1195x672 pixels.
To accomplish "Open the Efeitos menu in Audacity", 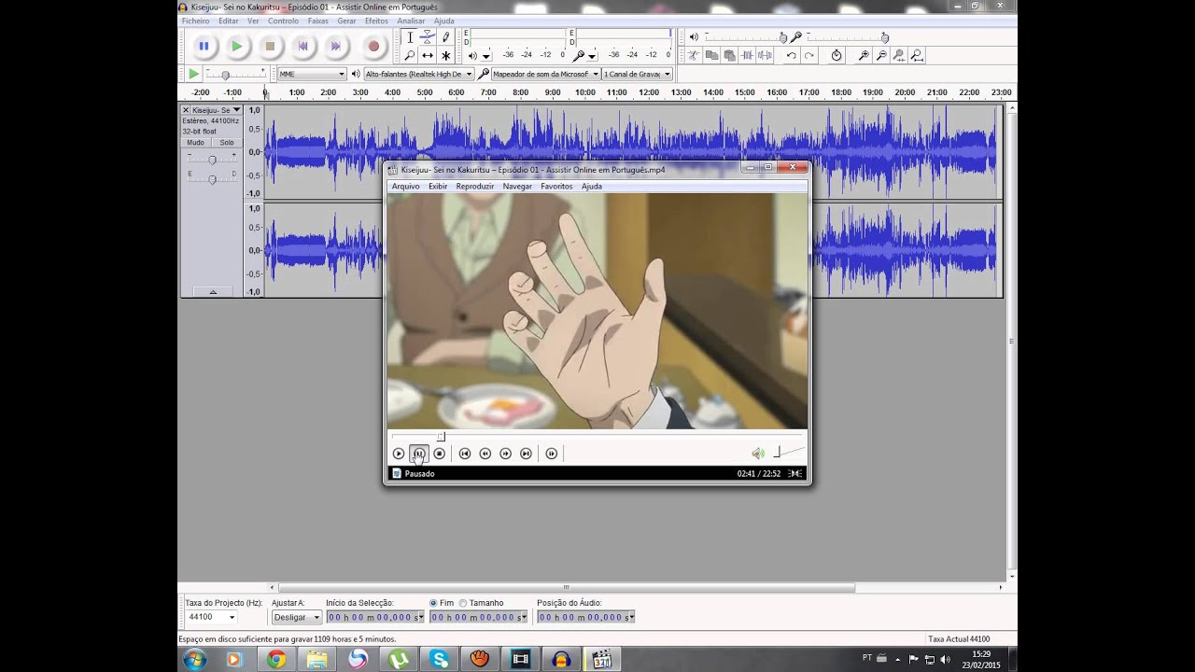I will [x=376, y=21].
